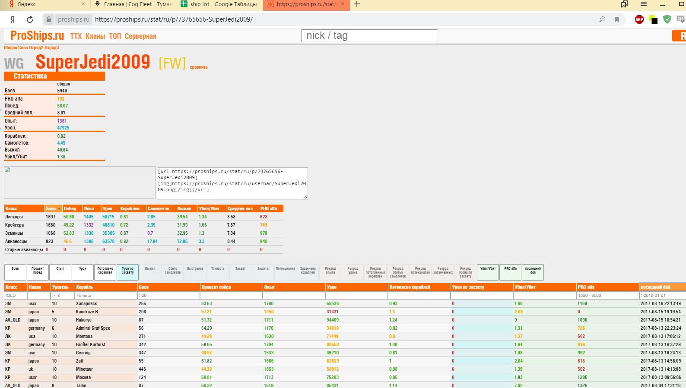686x388 pixels.
Task: Click the padlock site security icon
Action: pos(49,19)
